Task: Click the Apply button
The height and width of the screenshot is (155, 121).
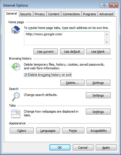Action: click(106, 148)
